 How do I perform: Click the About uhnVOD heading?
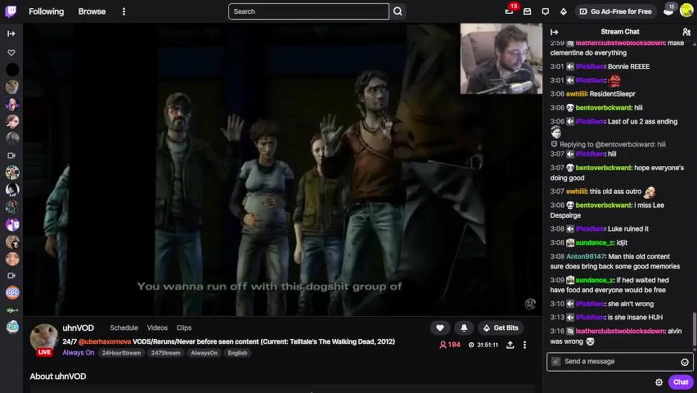point(58,377)
